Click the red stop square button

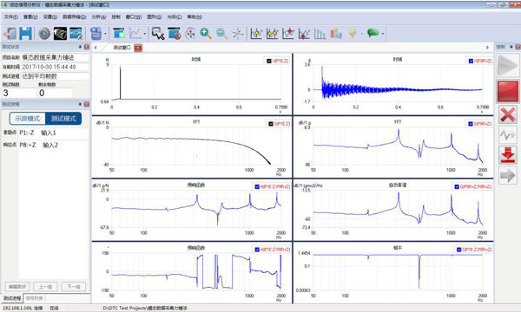coord(507,91)
